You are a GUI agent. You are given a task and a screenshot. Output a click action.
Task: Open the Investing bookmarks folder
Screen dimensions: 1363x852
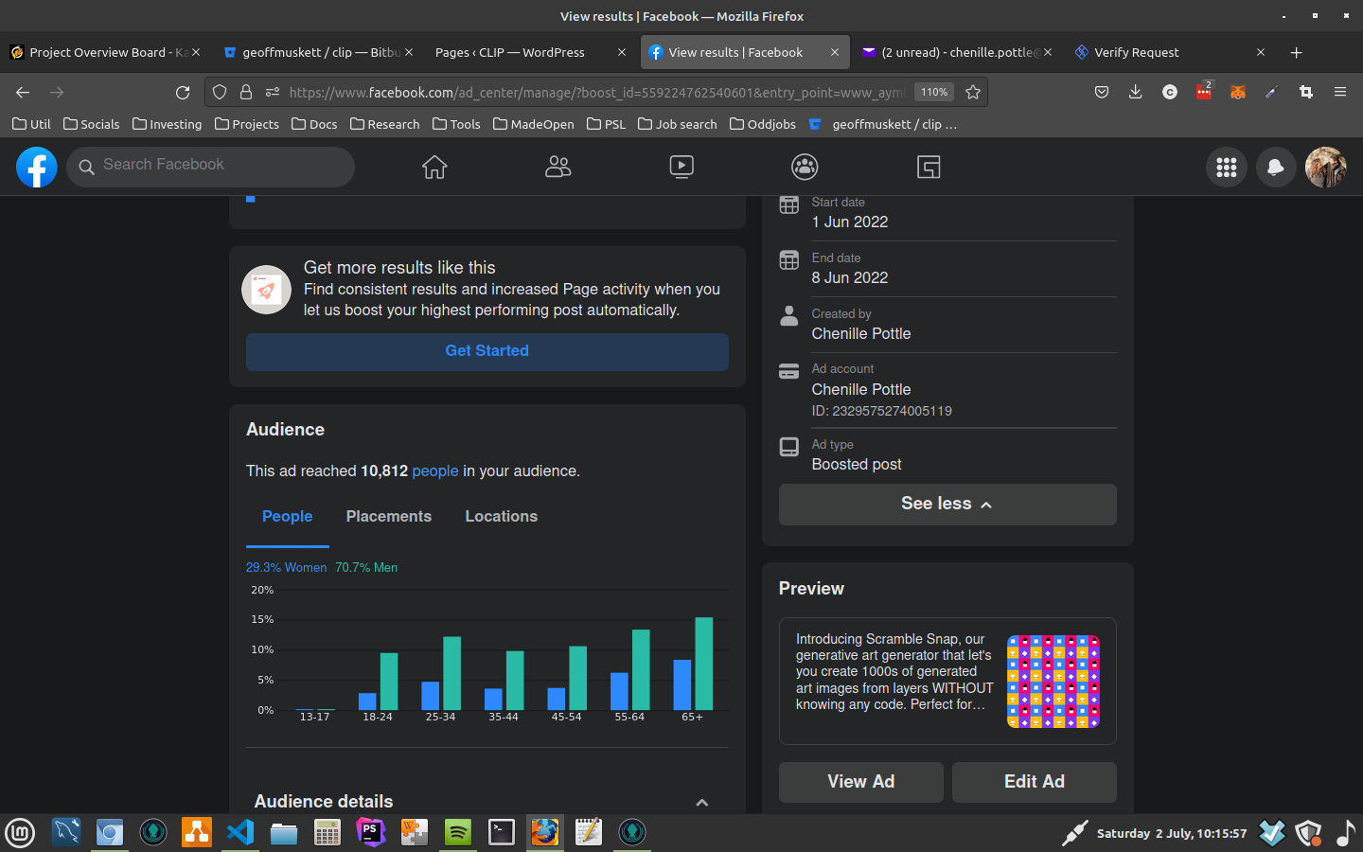(167, 124)
